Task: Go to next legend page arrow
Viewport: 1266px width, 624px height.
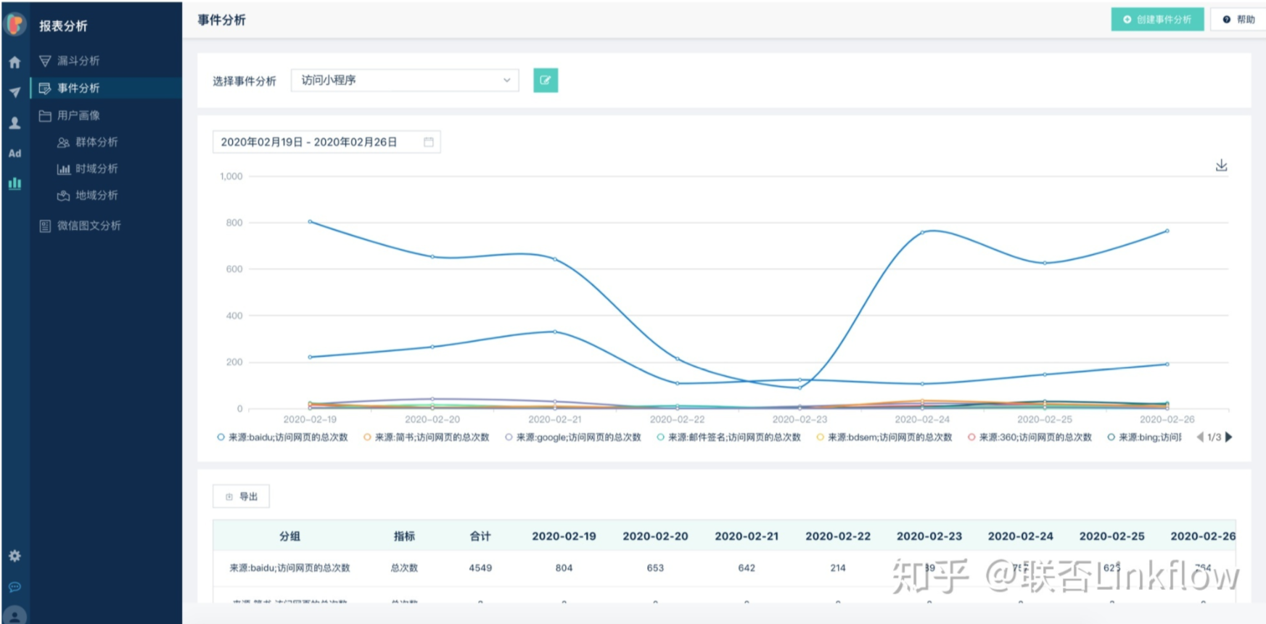Action: (1229, 437)
